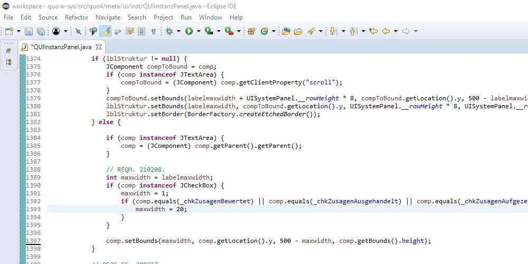Click the New Java Package icon
This screenshot has width=528, height=264.
point(251,31)
